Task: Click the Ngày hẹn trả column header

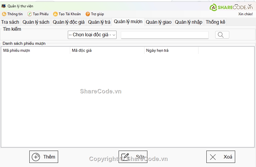Action: pos(171,51)
